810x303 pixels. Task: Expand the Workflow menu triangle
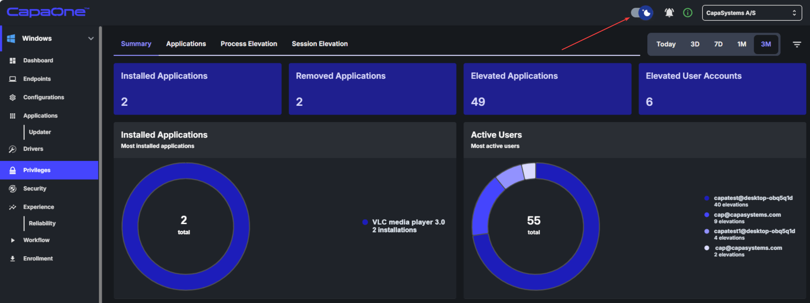[12, 240]
